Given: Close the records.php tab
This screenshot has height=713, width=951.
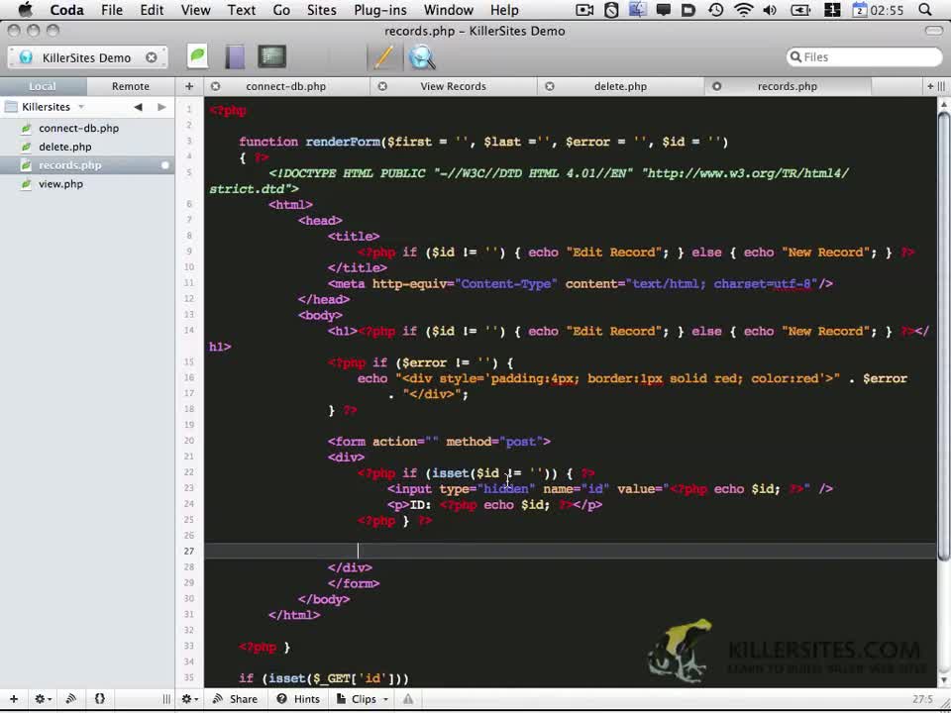Looking at the screenshot, I should click(x=716, y=86).
